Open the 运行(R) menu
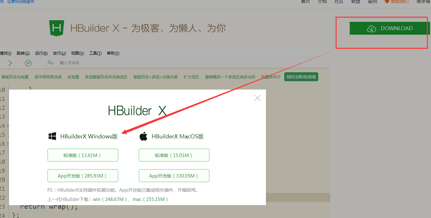 (41, 53)
